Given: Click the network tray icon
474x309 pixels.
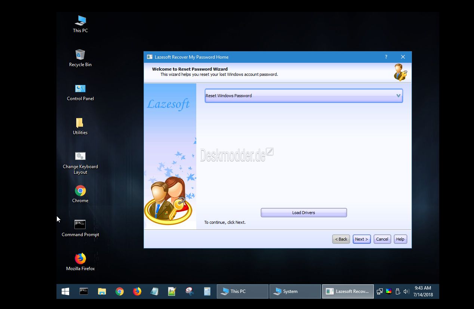Looking at the screenshot, I should 380,291.
